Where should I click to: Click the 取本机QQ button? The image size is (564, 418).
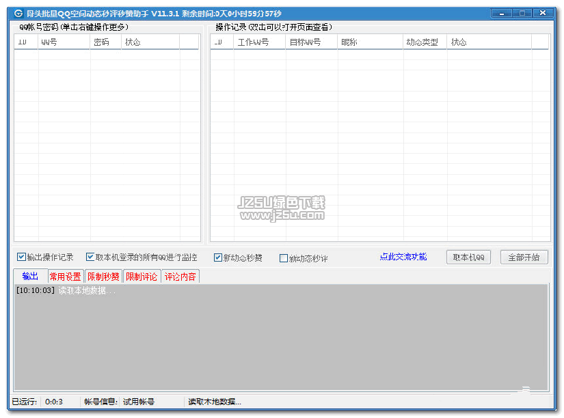pos(468,257)
